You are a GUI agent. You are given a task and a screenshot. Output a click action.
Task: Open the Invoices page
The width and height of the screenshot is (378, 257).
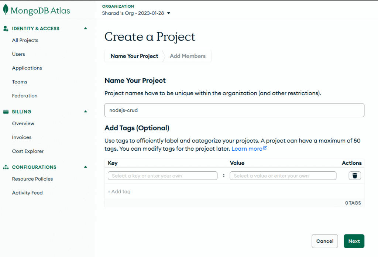[21, 137]
